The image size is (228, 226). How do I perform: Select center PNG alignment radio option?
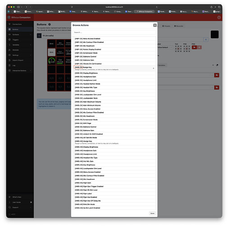187,49
